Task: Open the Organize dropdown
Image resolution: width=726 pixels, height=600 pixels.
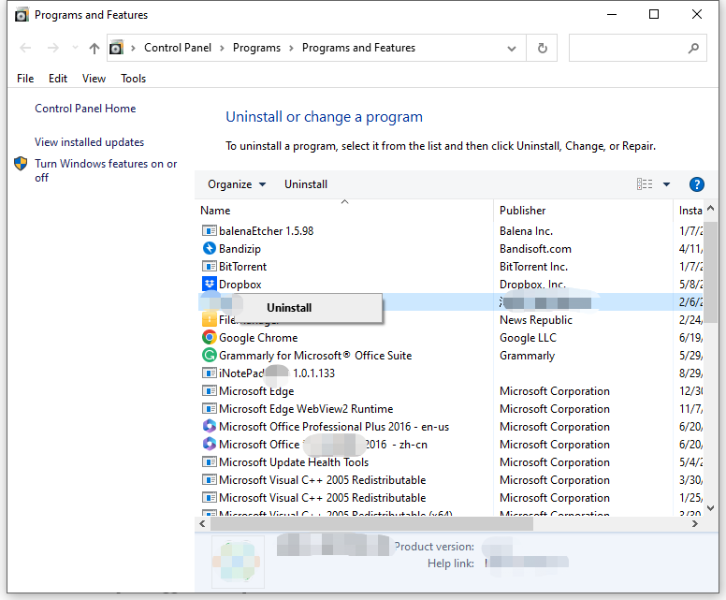Action: [x=237, y=184]
